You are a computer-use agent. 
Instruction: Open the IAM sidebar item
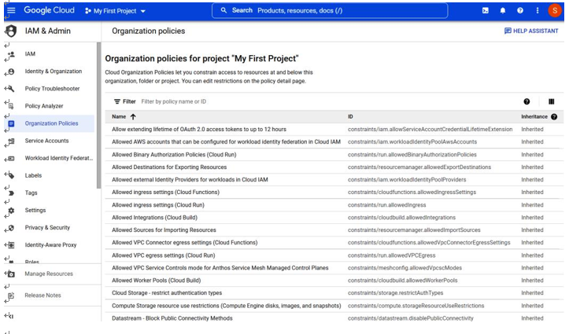coord(30,53)
